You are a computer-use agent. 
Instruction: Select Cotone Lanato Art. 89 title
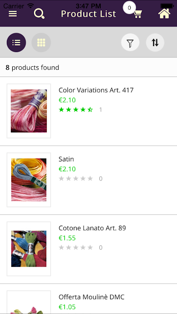(92, 228)
